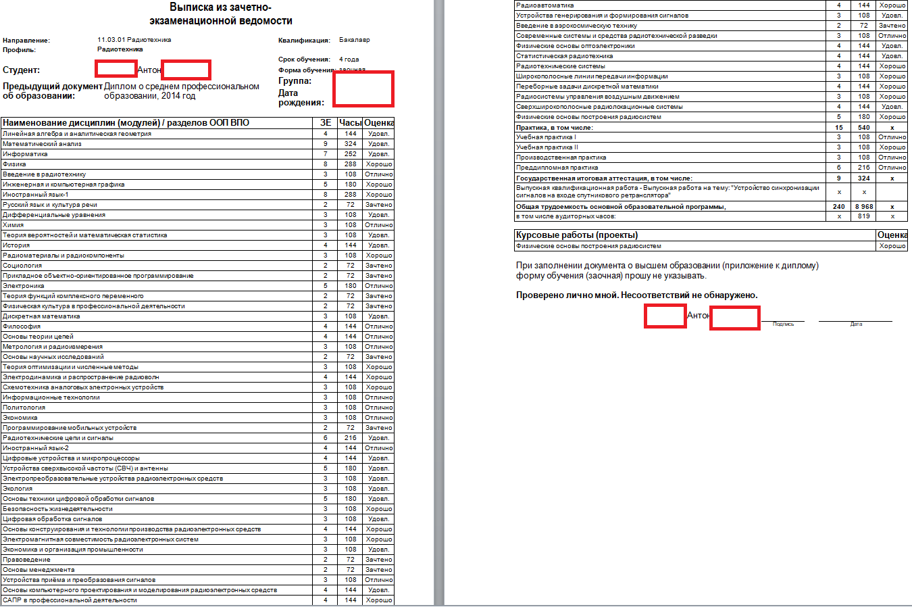Click the "Производственная практика" row
912x607 pixels.
[711, 157]
